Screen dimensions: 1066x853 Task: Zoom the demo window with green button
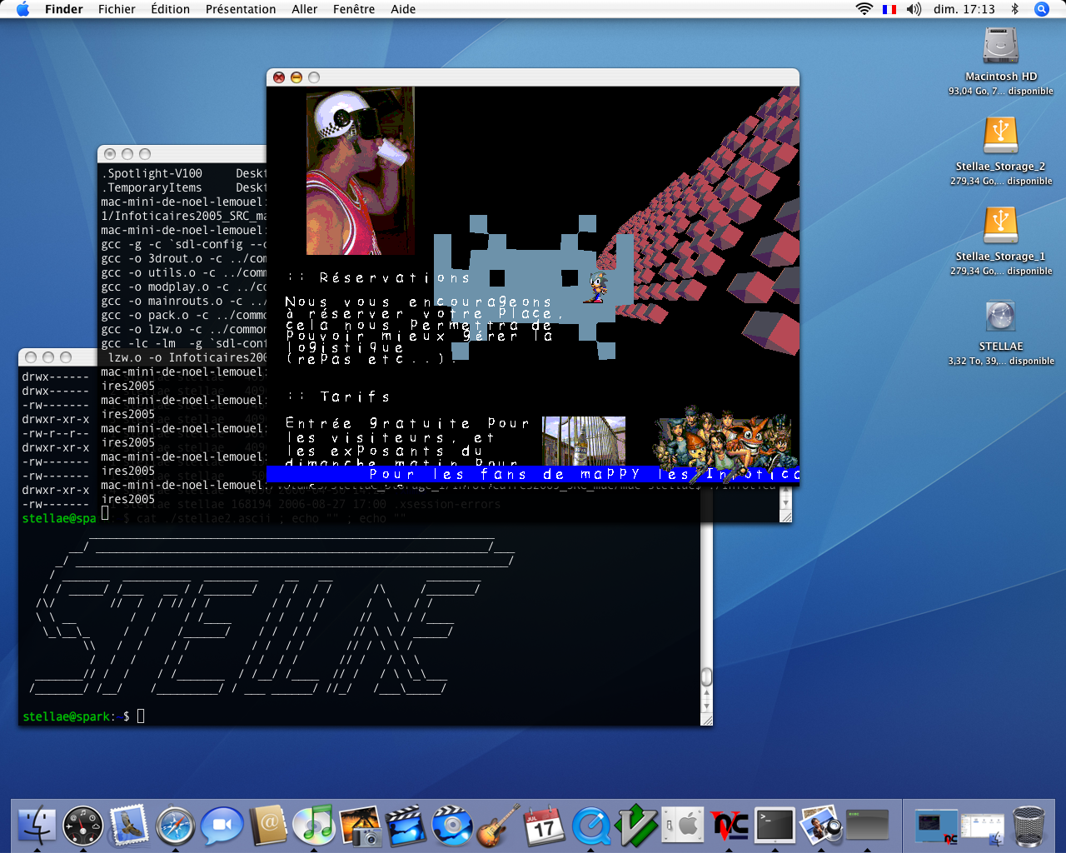(314, 77)
